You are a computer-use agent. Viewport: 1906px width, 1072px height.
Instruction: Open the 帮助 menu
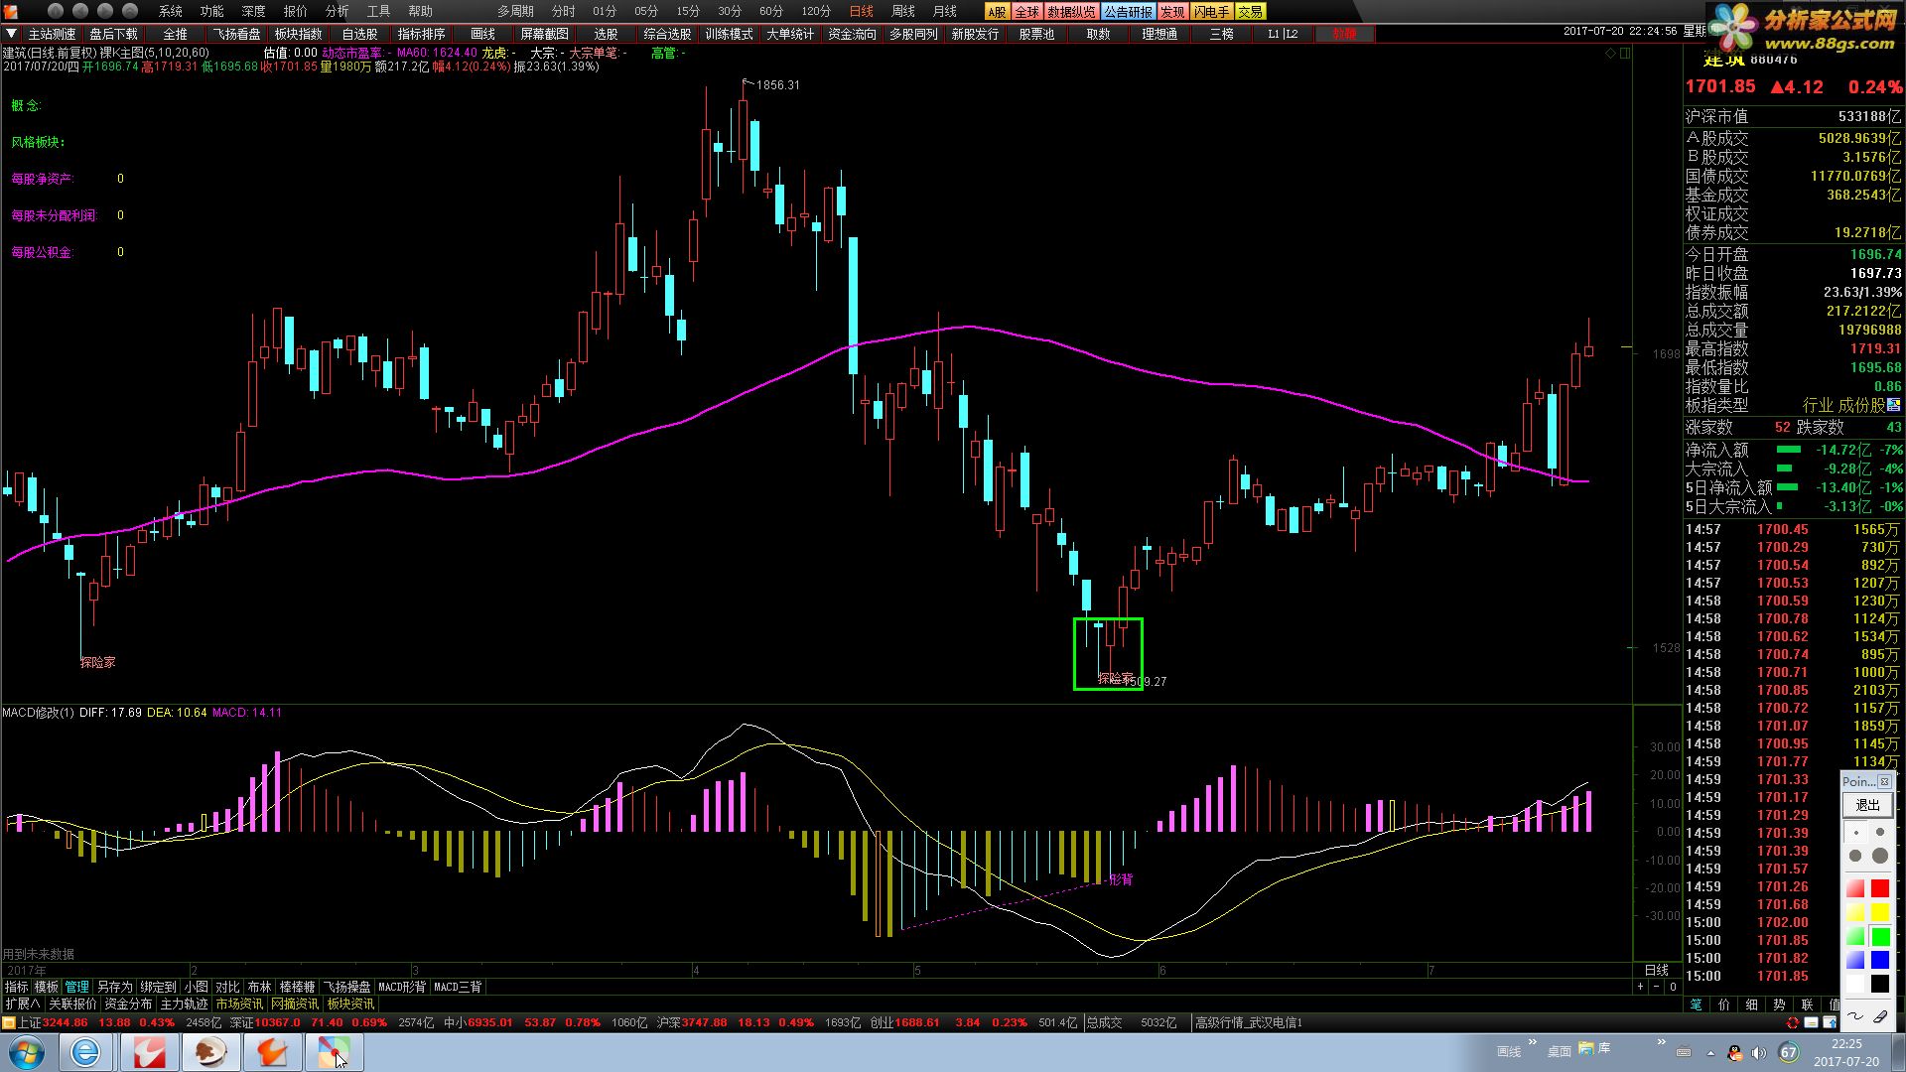(x=421, y=11)
